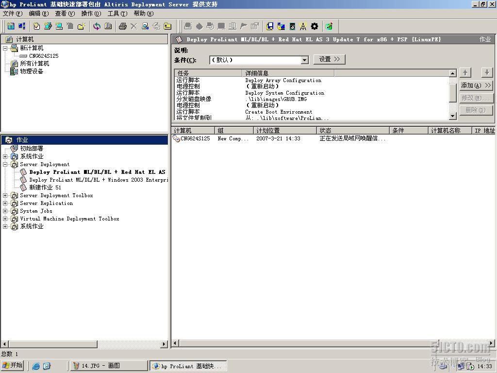Expand the last 系统作业 node below Virtual Machine

coord(5,226)
